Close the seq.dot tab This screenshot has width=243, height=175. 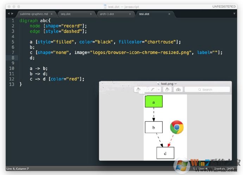click(91, 14)
